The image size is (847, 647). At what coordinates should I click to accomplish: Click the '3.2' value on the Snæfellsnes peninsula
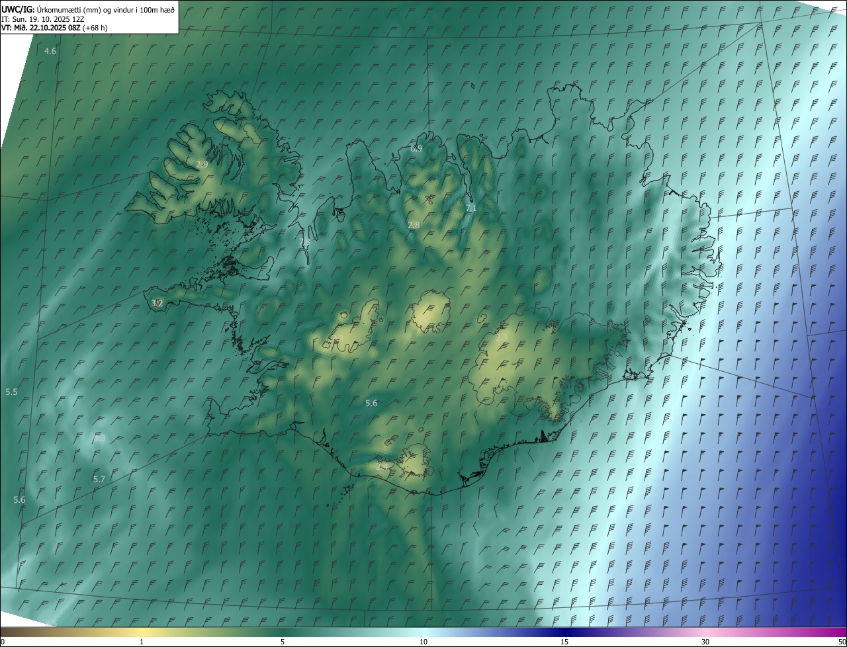[x=157, y=303]
